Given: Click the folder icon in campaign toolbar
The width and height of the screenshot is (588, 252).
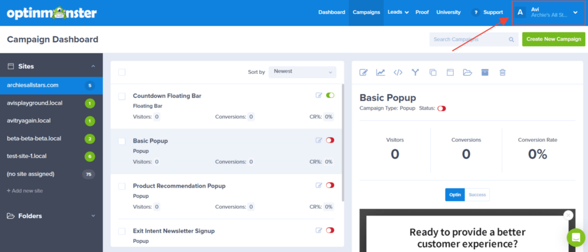Looking at the screenshot, I should tap(467, 72).
